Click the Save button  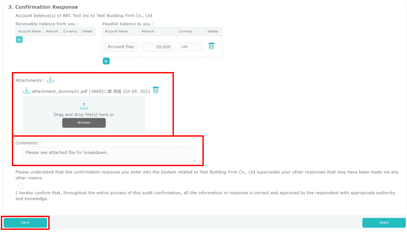point(25,223)
